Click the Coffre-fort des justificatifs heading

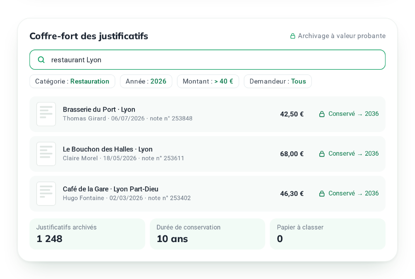(89, 36)
